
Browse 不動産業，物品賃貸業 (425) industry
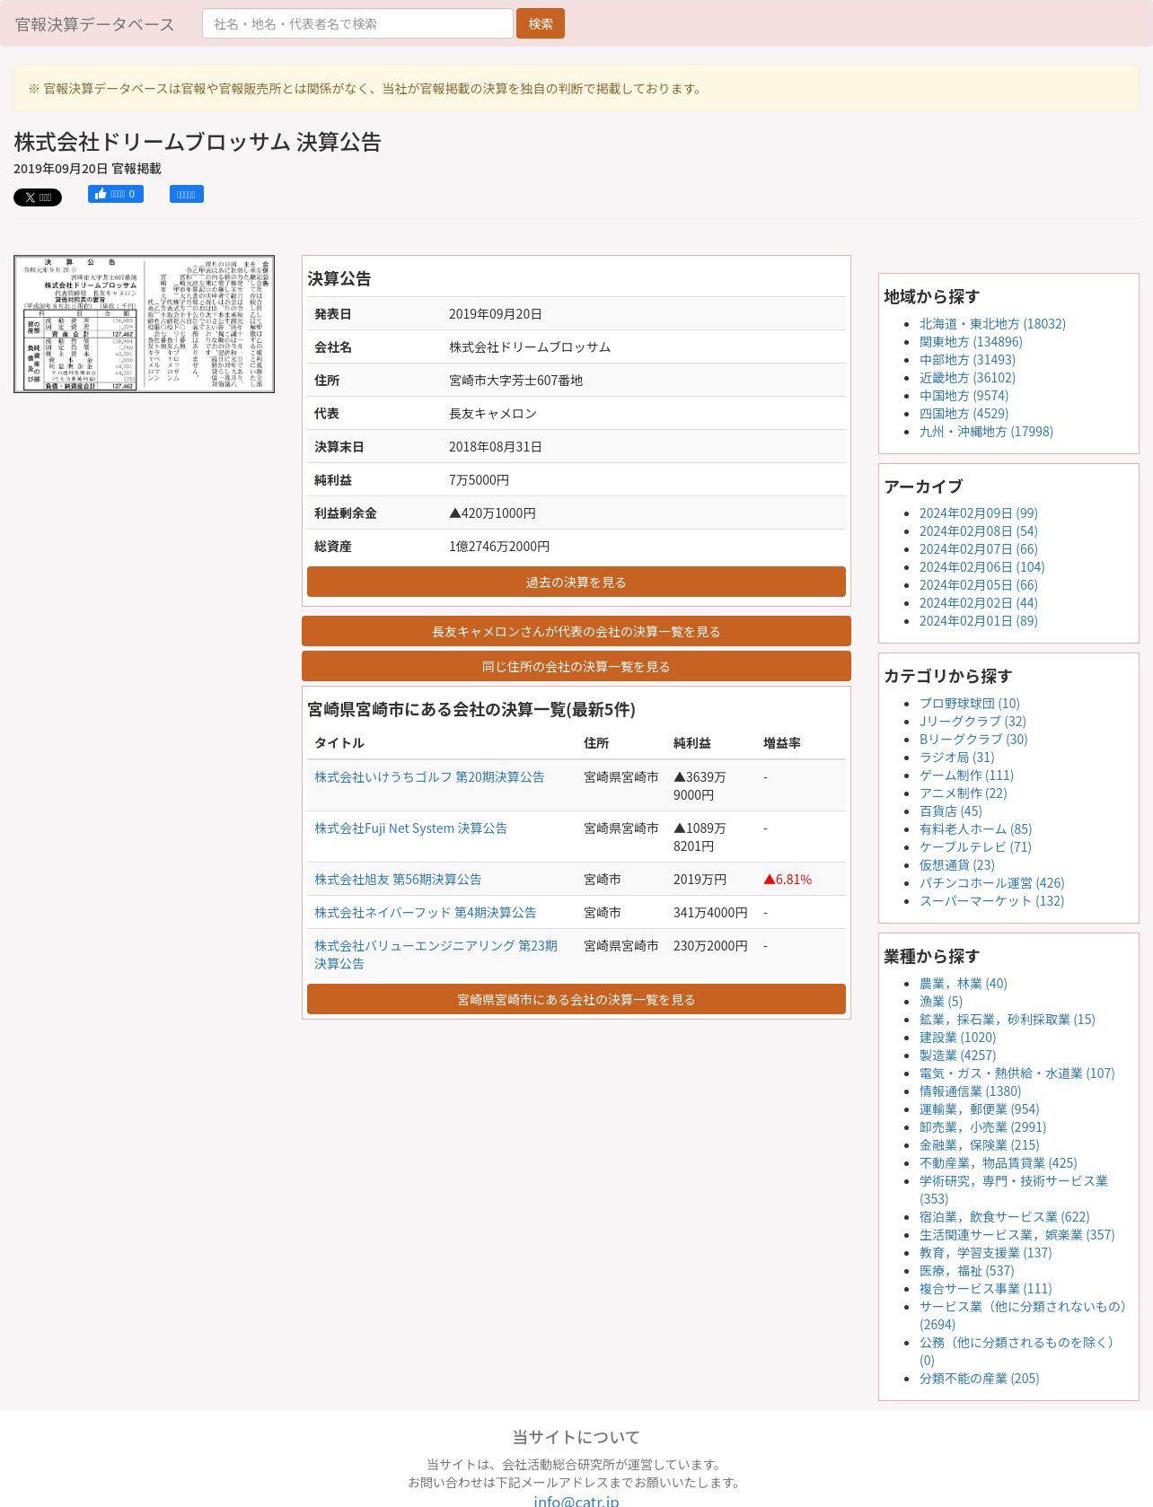[999, 1163]
